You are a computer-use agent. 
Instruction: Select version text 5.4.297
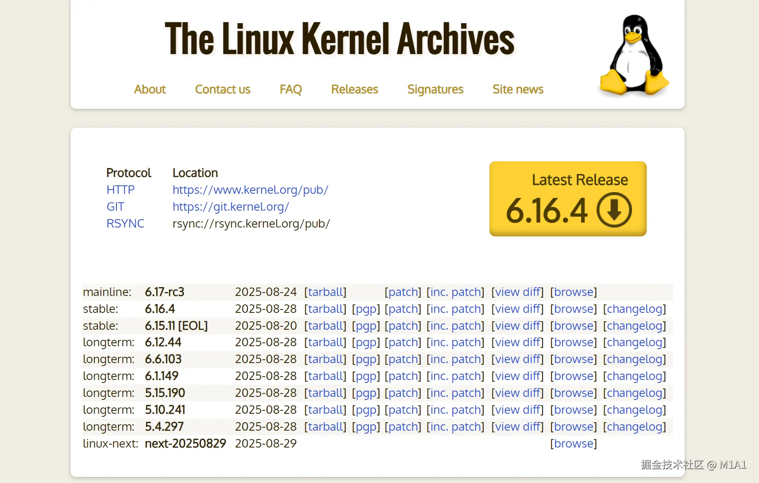[x=164, y=427]
